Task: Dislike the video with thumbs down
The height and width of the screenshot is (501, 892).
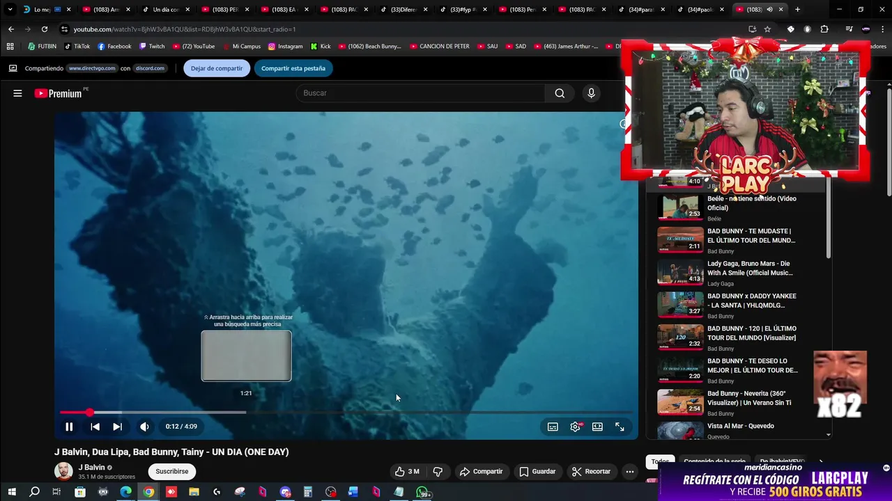Action: pyautogui.click(x=438, y=471)
